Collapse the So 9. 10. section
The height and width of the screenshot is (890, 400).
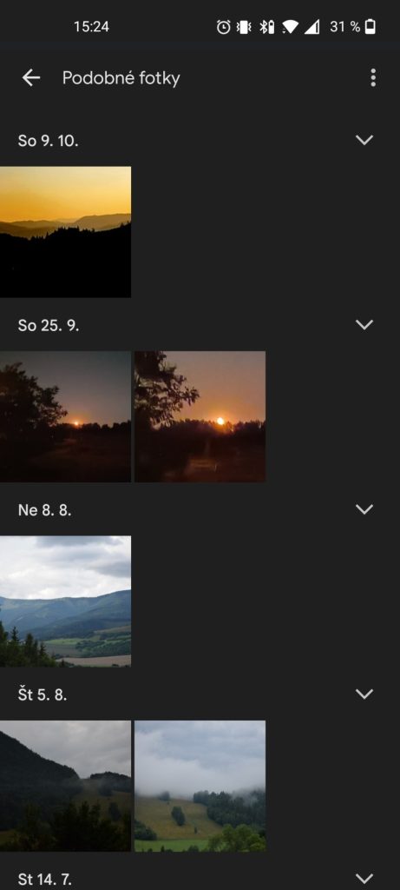click(364, 140)
